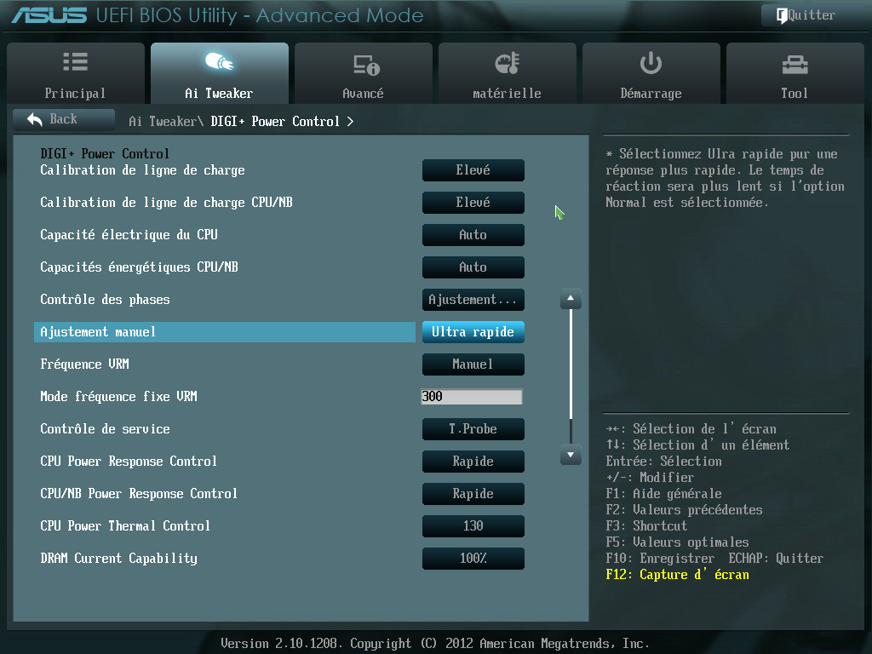The image size is (872, 654).
Task: Open Fréquence VRM Manuel dropdown
Action: click(x=473, y=364)
